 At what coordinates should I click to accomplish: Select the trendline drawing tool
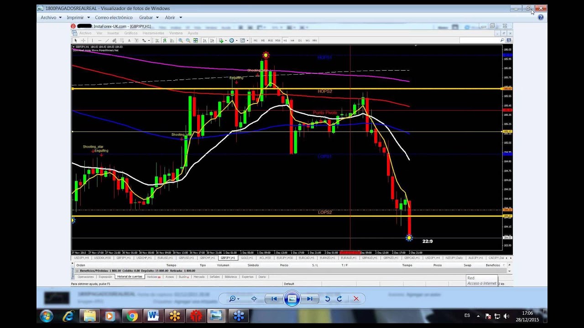point(107,41)
